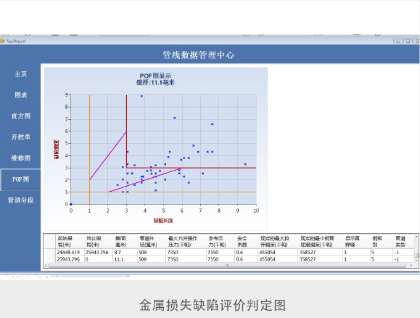Go to the 维修图 section
This screenshot has width=420, height=318.
click(20, 158)
